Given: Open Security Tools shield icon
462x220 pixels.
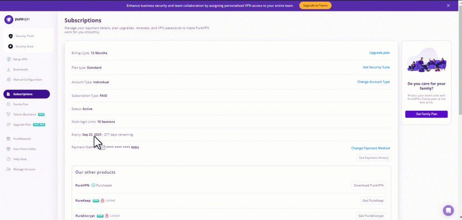Looking at the screenshot, I should click(x=11, y=36).
